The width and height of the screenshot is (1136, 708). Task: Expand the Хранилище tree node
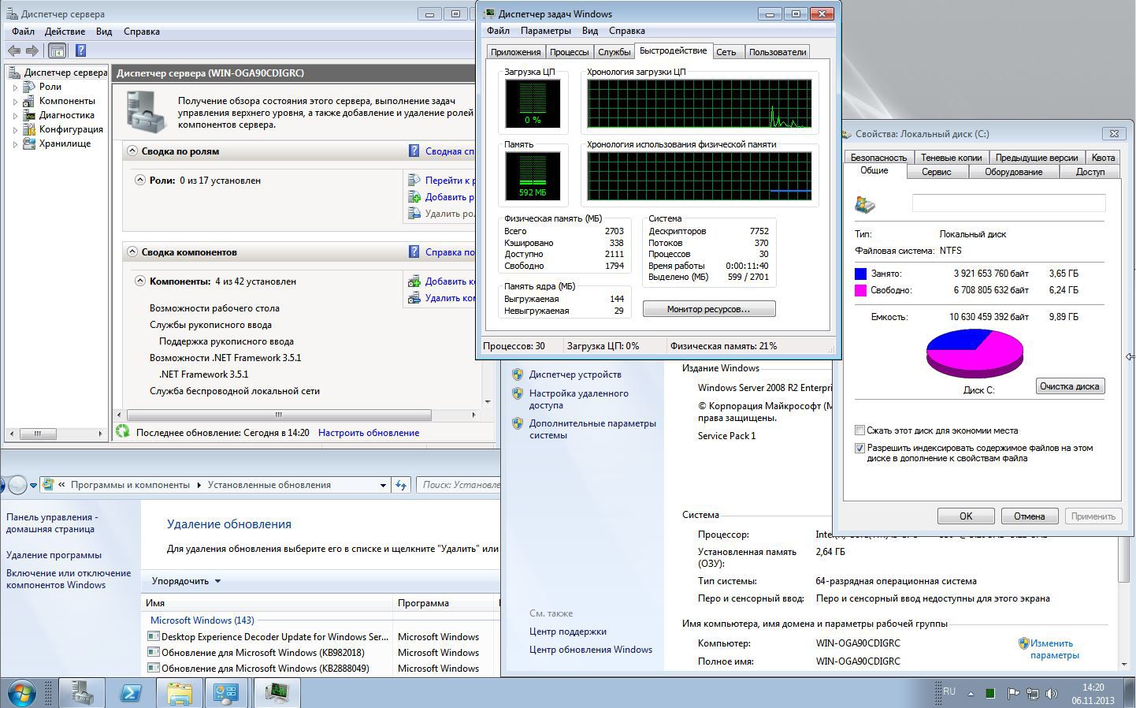(15, 143)
